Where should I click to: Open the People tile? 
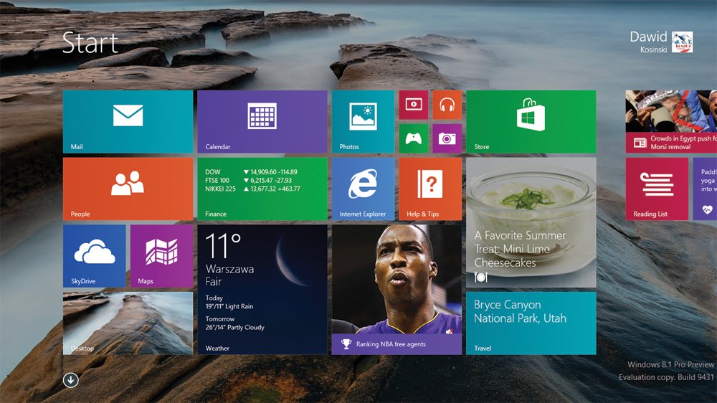tap(128, 189)
